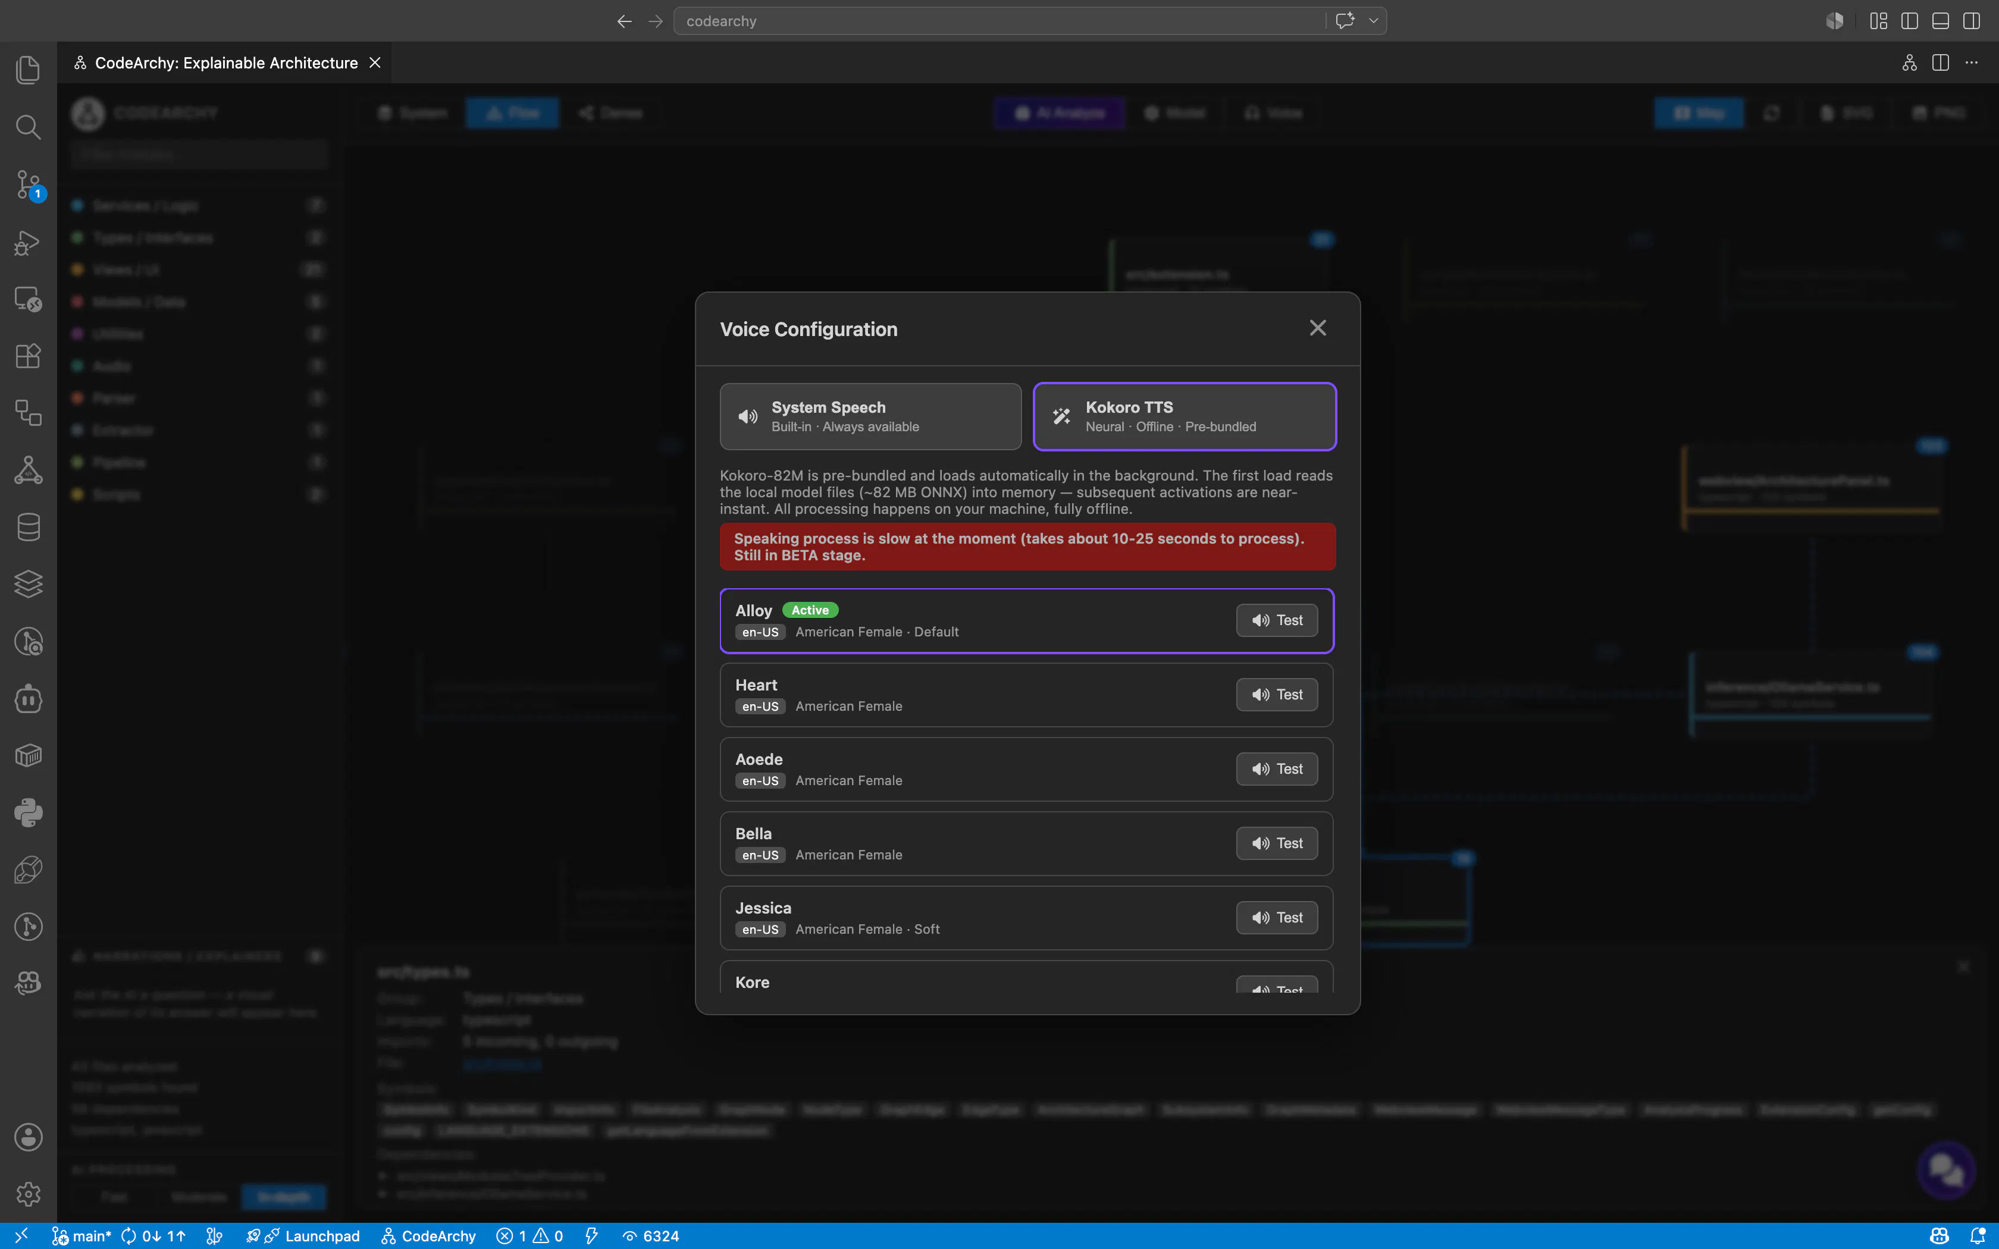Open the robot-face activity bar view
The height and width of the screenshot is (1249, 1999).
[x=28, y=699]
